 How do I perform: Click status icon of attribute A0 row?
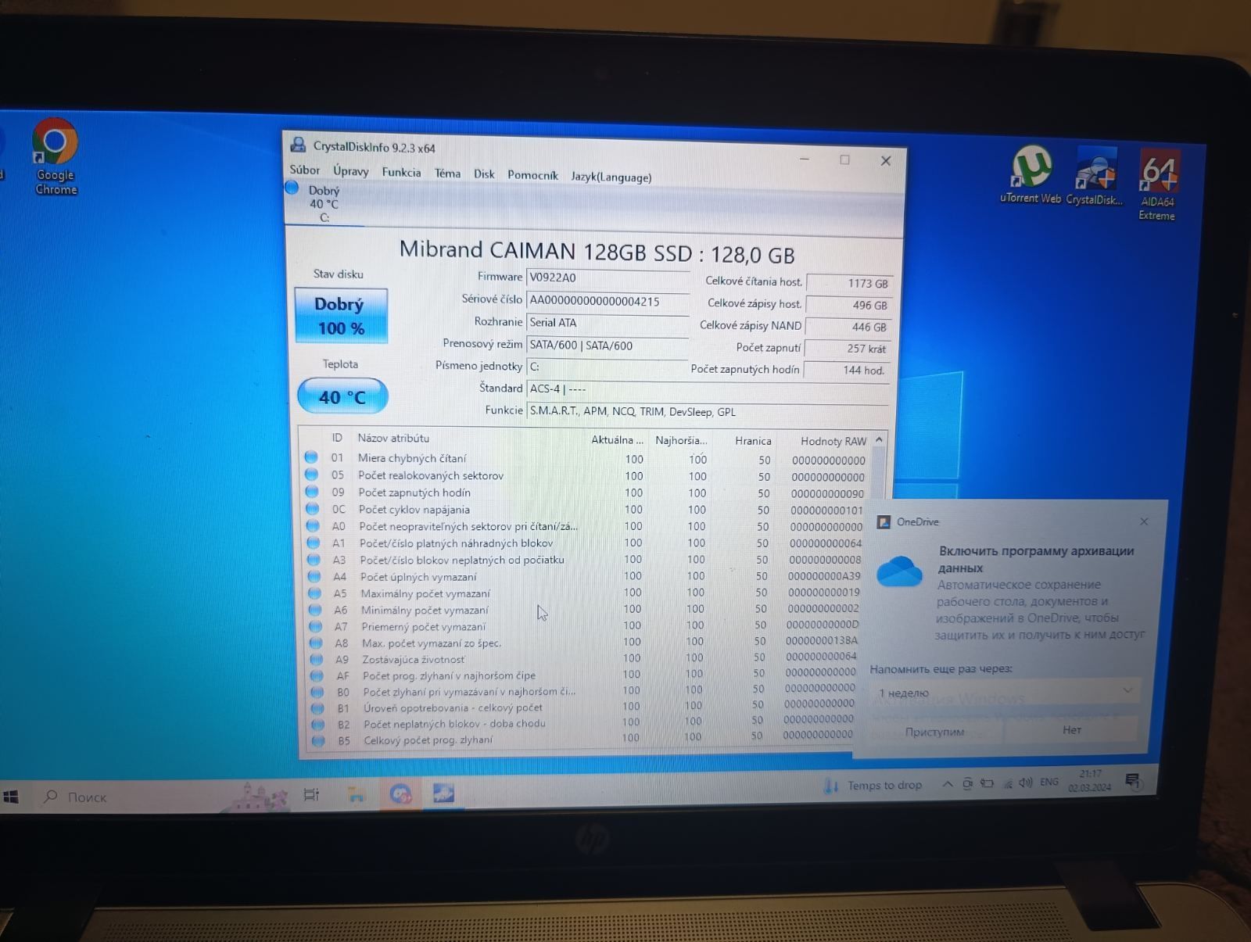tap(312, 525)
